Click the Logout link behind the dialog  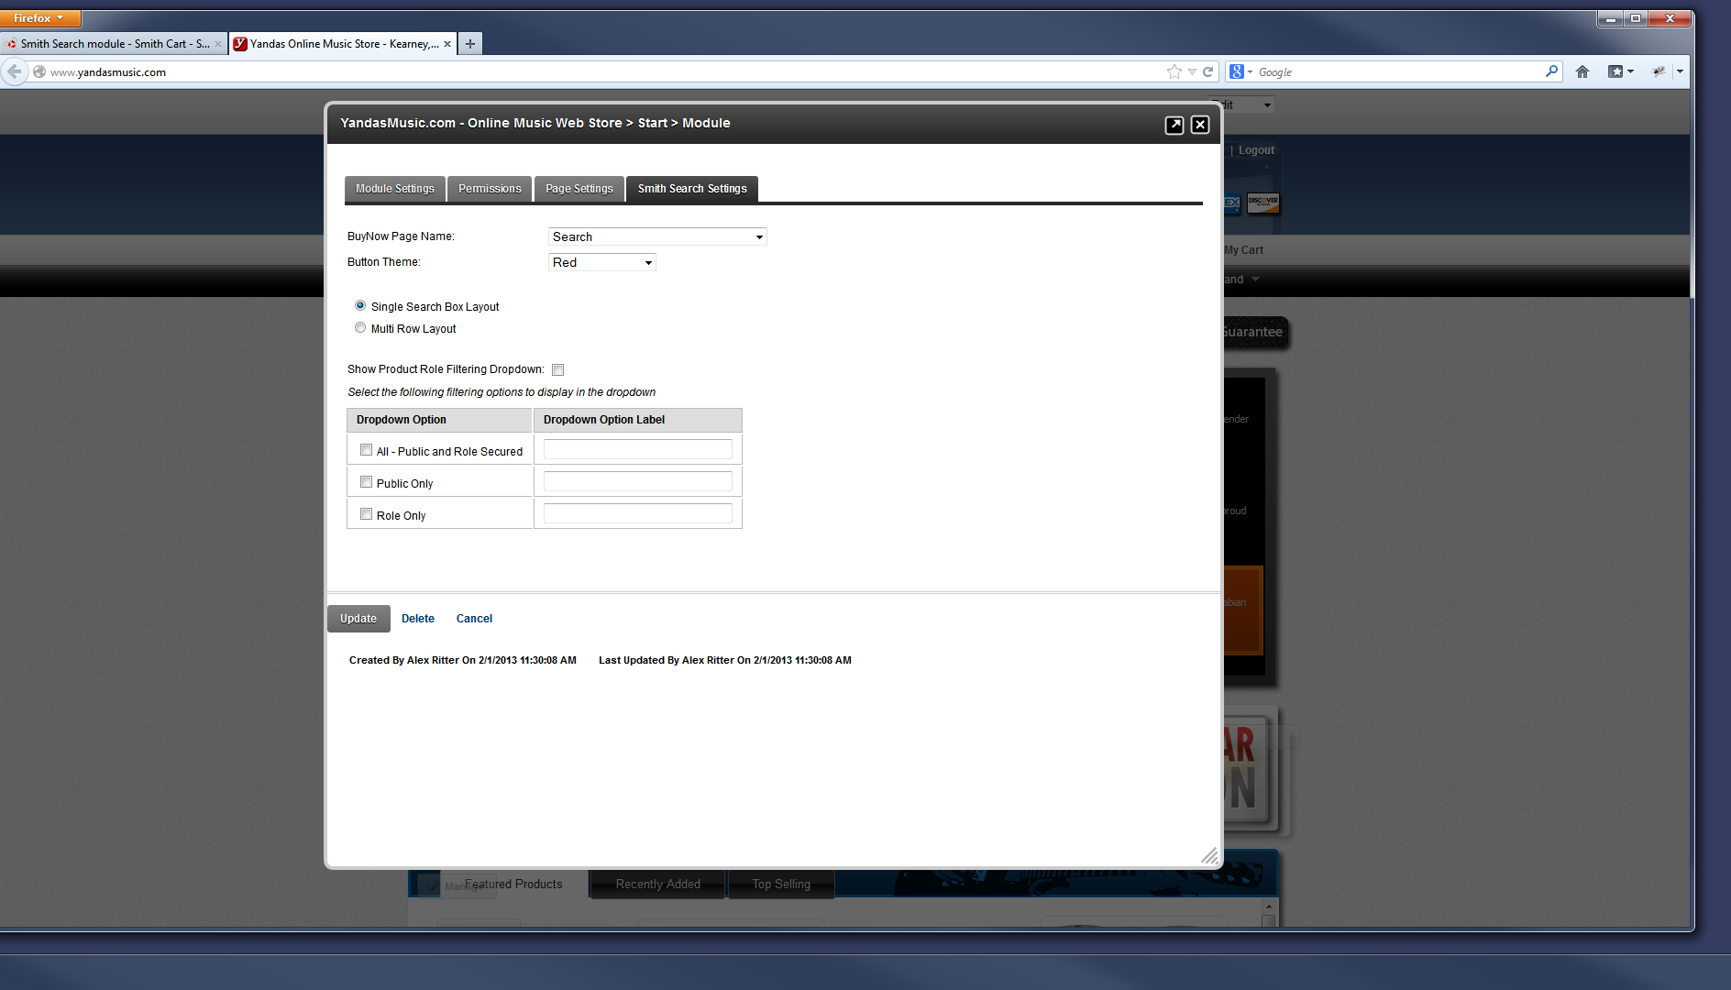coord(1256,150)
